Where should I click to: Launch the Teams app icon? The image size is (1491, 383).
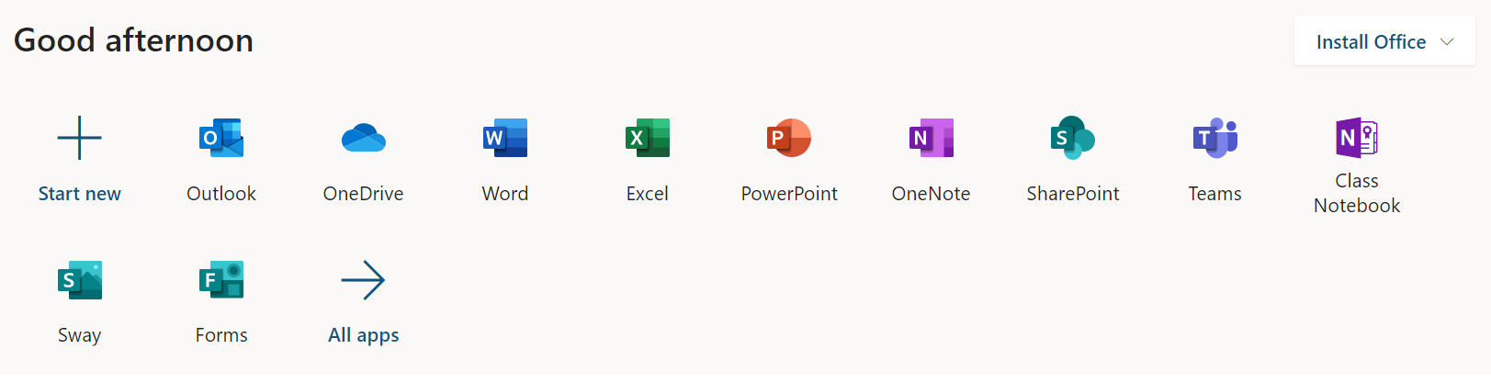pyautogui.click(x=1214, y=139)
